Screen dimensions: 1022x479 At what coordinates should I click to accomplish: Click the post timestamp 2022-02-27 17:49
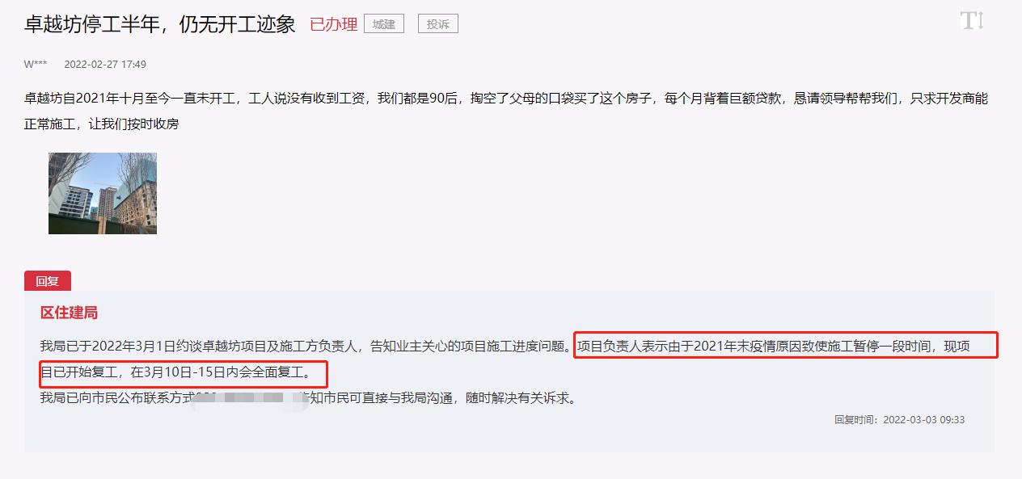click(x=105, y=65)
